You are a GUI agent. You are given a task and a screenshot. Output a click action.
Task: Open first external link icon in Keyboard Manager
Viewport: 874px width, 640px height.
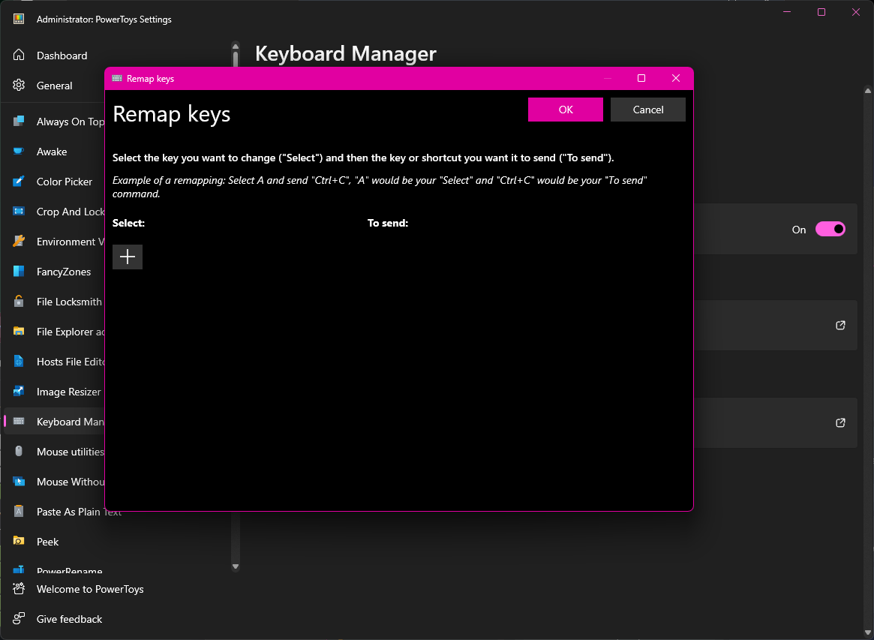[x=840, y=325]
